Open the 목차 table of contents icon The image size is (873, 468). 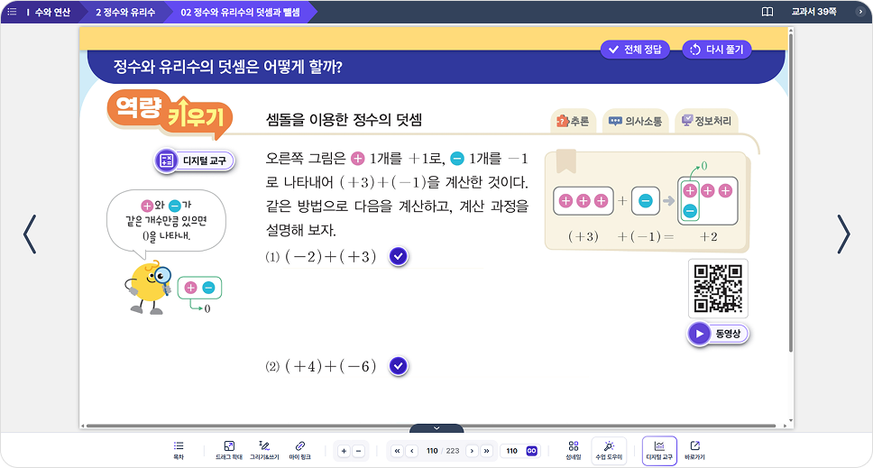(x=179, y=449)
